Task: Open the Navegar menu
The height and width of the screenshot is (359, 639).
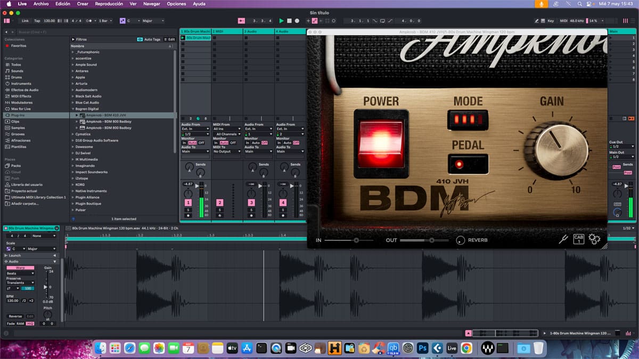Action: (x=152, y=4)
